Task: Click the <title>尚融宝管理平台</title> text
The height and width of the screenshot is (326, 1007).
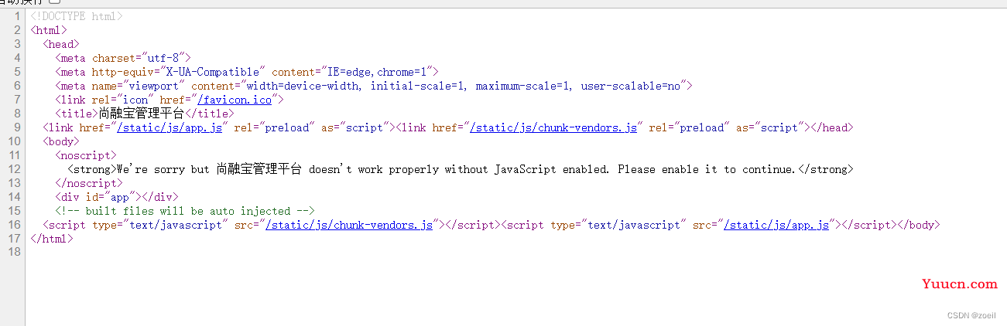Action: coord(145,114)
